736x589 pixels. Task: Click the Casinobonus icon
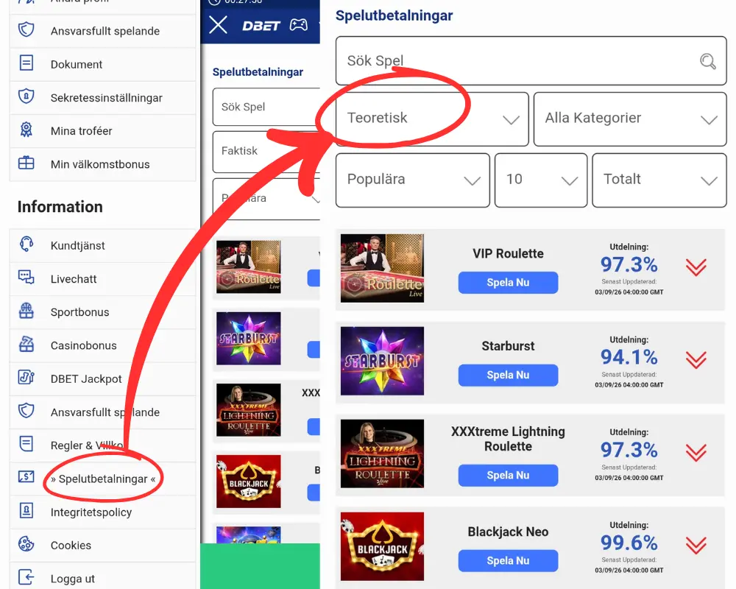26,345
